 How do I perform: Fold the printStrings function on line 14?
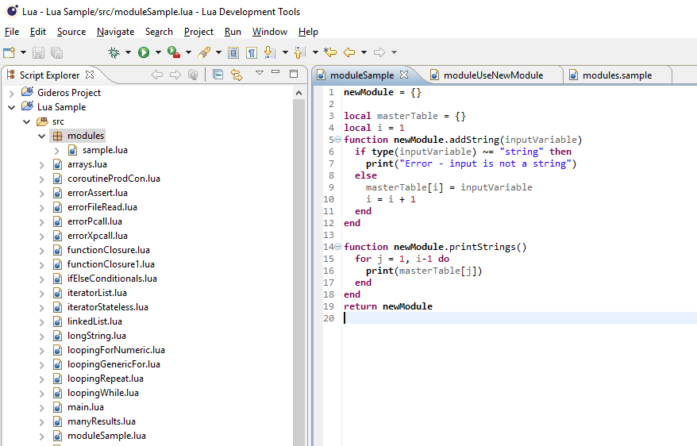tap(338, 247)
